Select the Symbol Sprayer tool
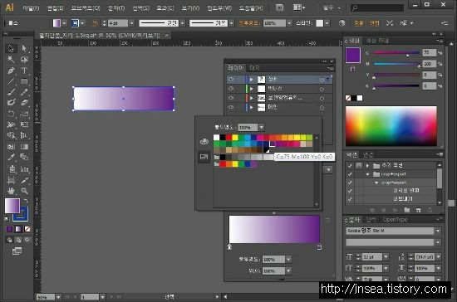This screenshot has height=302, width=457. 11,168
